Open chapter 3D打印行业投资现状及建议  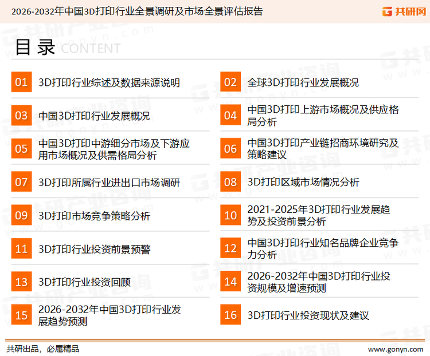pos(308,315)
